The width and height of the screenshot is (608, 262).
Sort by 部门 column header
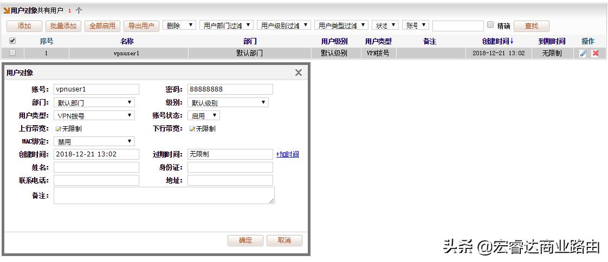(250, 41)
